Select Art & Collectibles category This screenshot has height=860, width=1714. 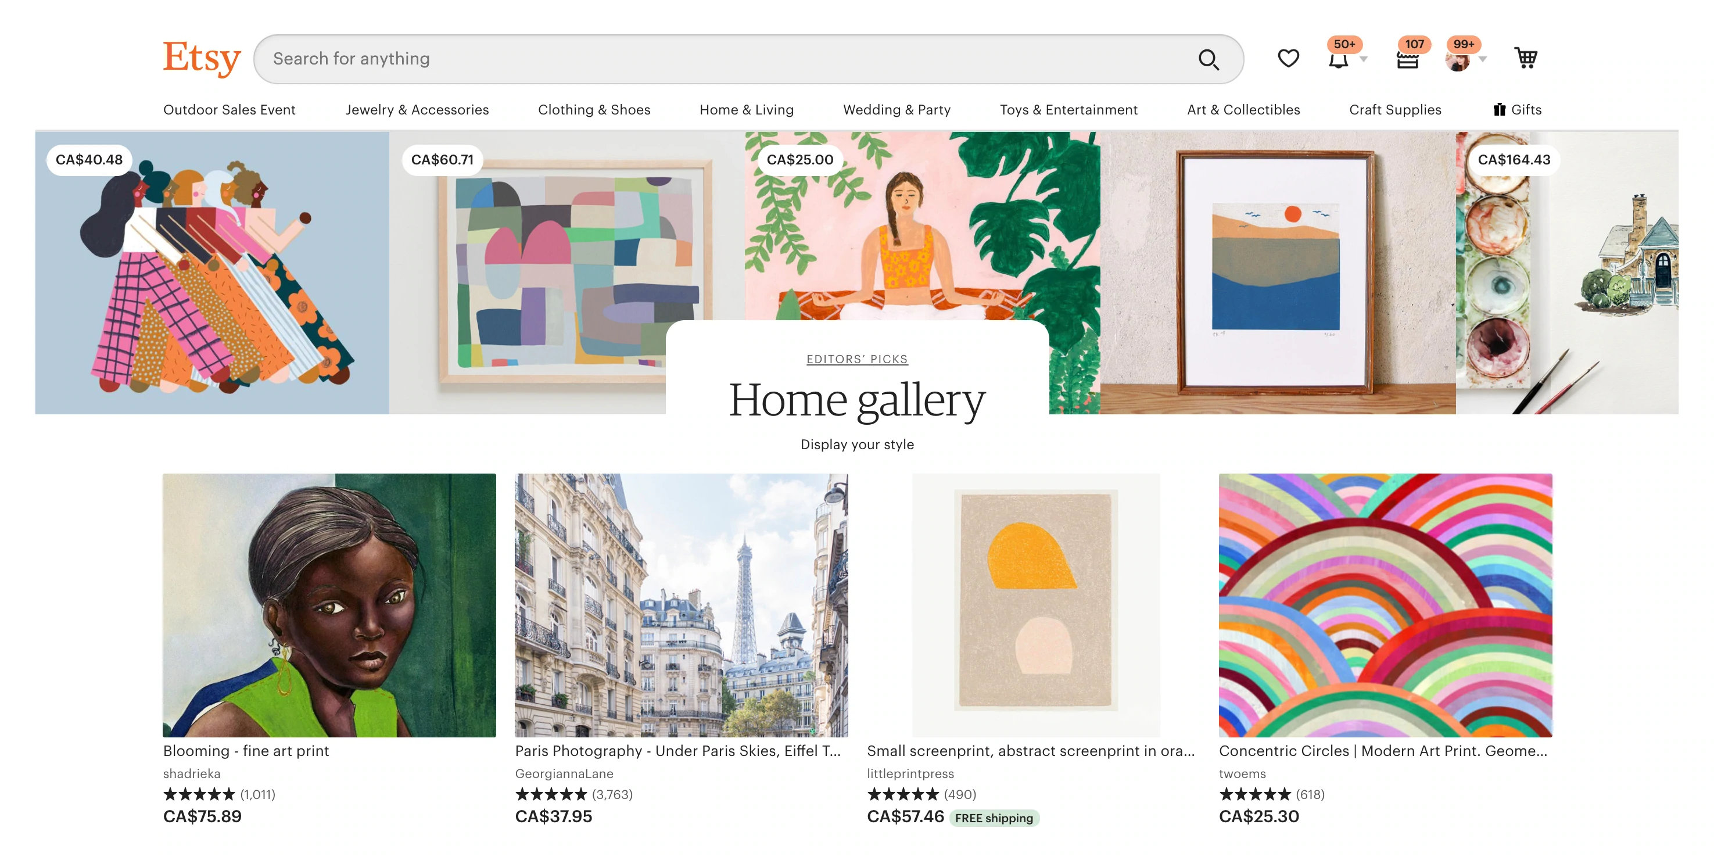[x=1242, y=110]
